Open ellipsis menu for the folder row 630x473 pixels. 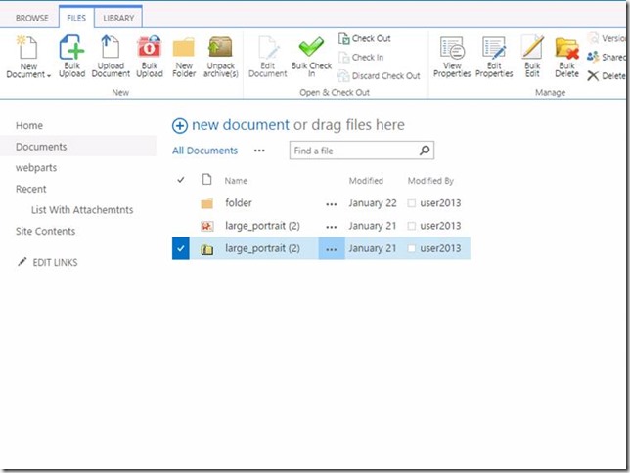point(332,203)
